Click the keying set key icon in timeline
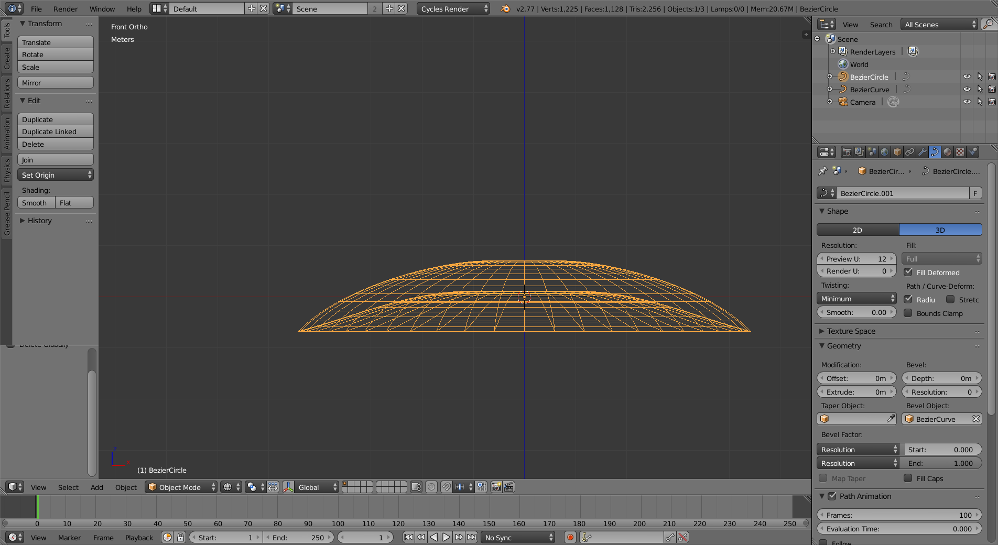This screenshot has width=998, height=545. [587, 537]
